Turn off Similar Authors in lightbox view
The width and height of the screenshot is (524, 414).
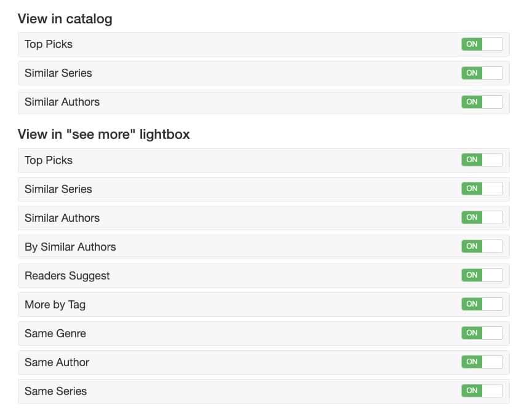[482, 217]
